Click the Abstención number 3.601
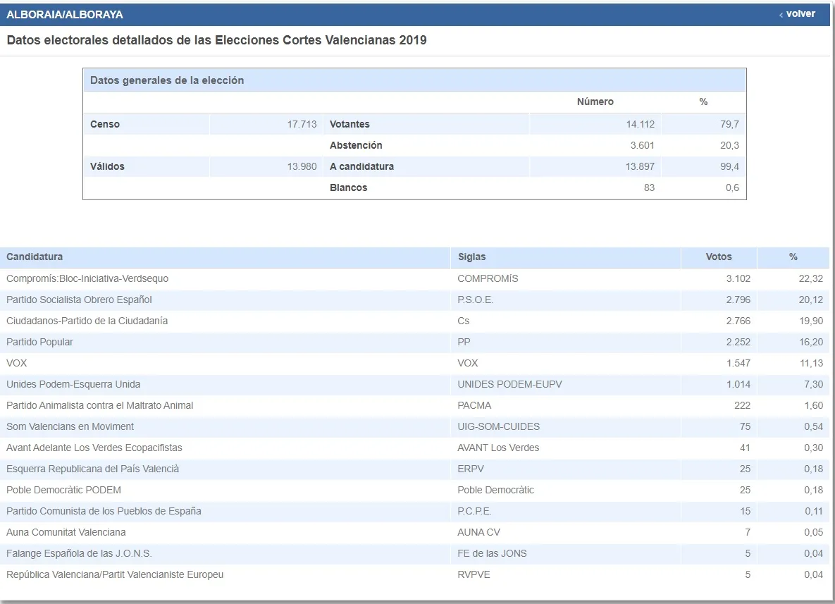 pos(642,145)
